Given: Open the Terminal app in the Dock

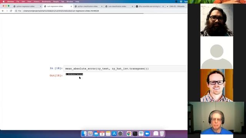Looking at the screenshot, I should click(x=135, y=134).
